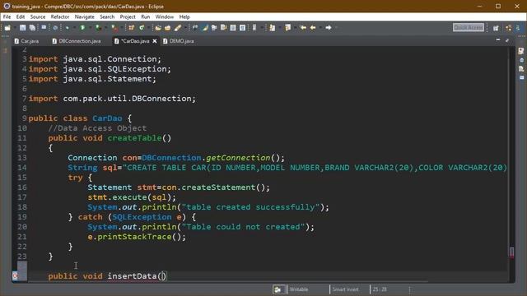Open the Refactor menu
Viewport: 527px width, 296px height.
[60, 16]
